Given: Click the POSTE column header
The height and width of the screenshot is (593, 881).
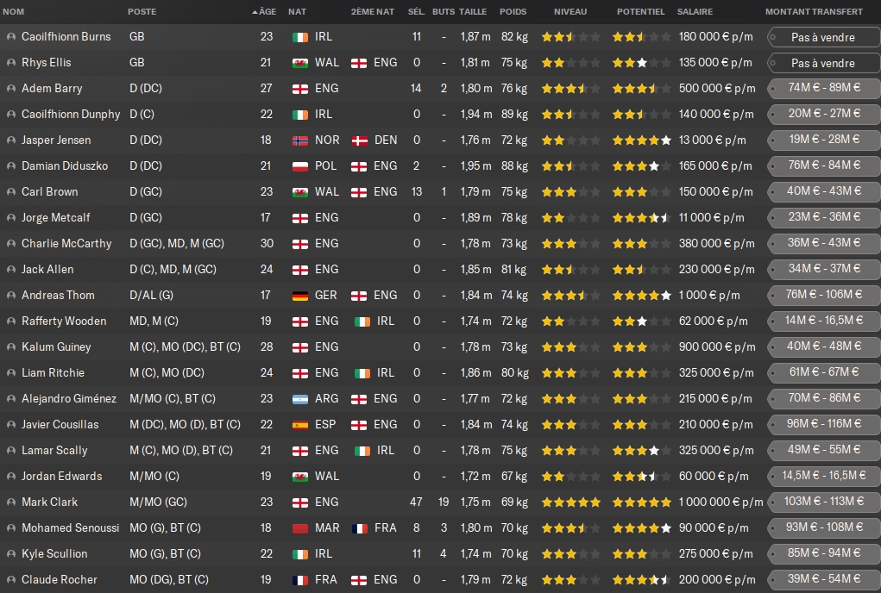Looking at the screenshot, I should point(142,12).
